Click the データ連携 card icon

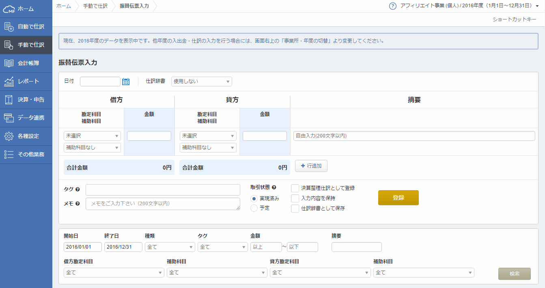tap(9, 118)
